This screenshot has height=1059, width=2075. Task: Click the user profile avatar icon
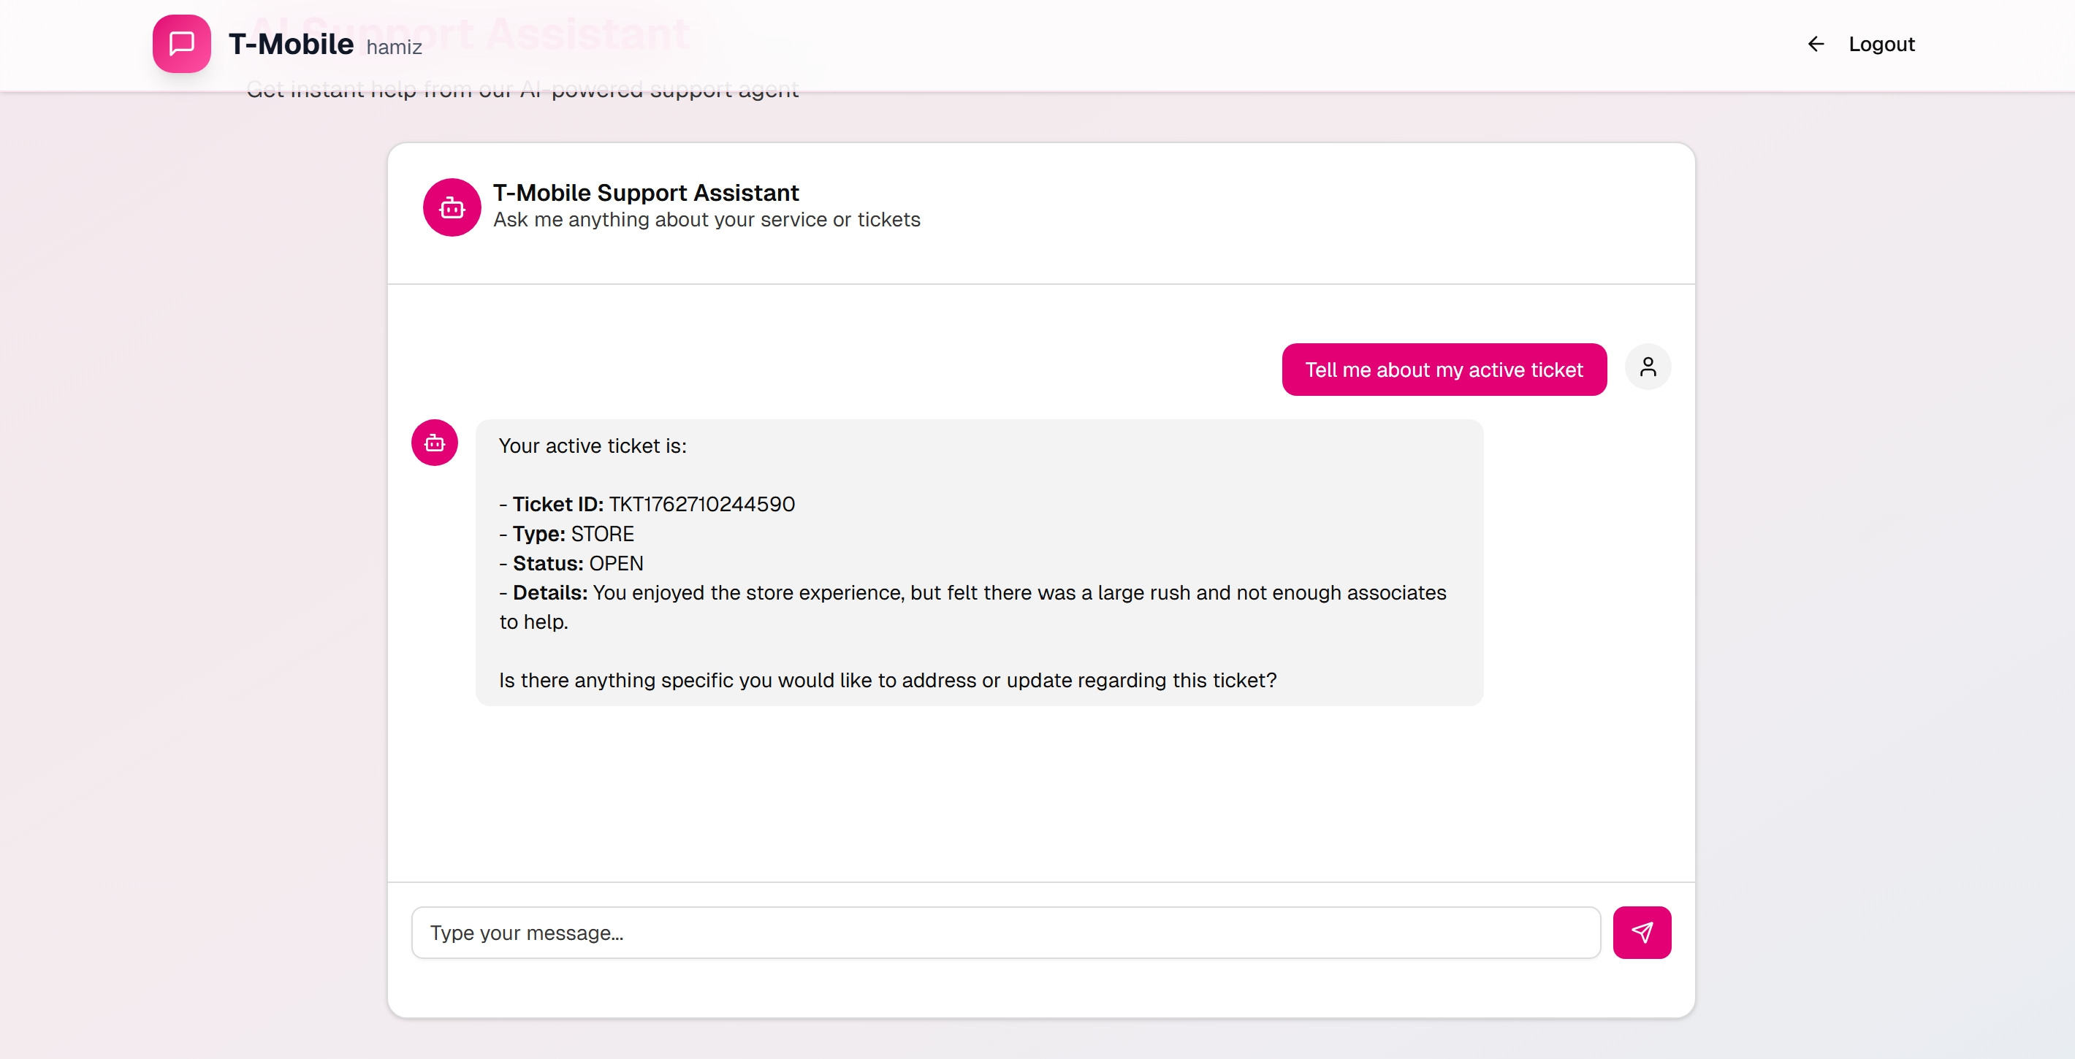point(1648,367)
